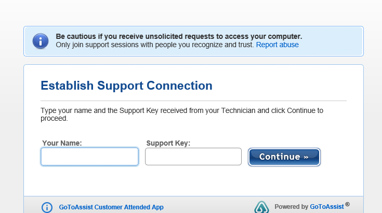Click the blue info icon in warning banner
Viewport: 382px width, 213px height.
point(41,41)
